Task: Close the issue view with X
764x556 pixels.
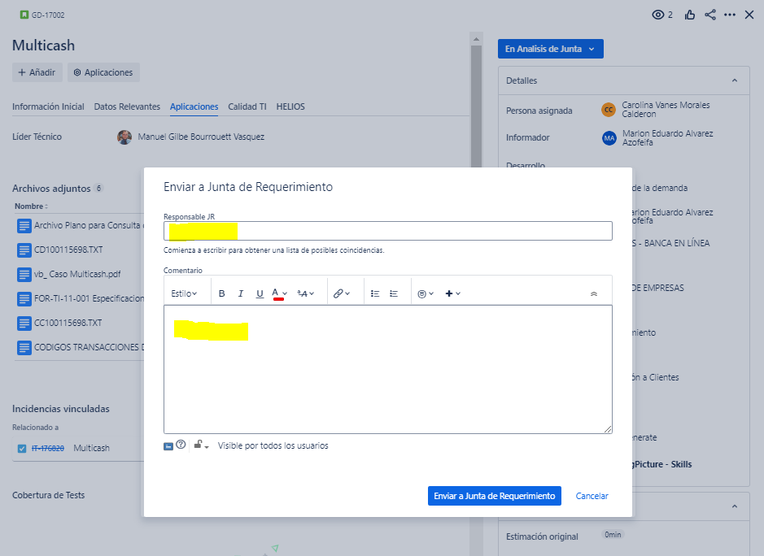Action: (749, 15)
